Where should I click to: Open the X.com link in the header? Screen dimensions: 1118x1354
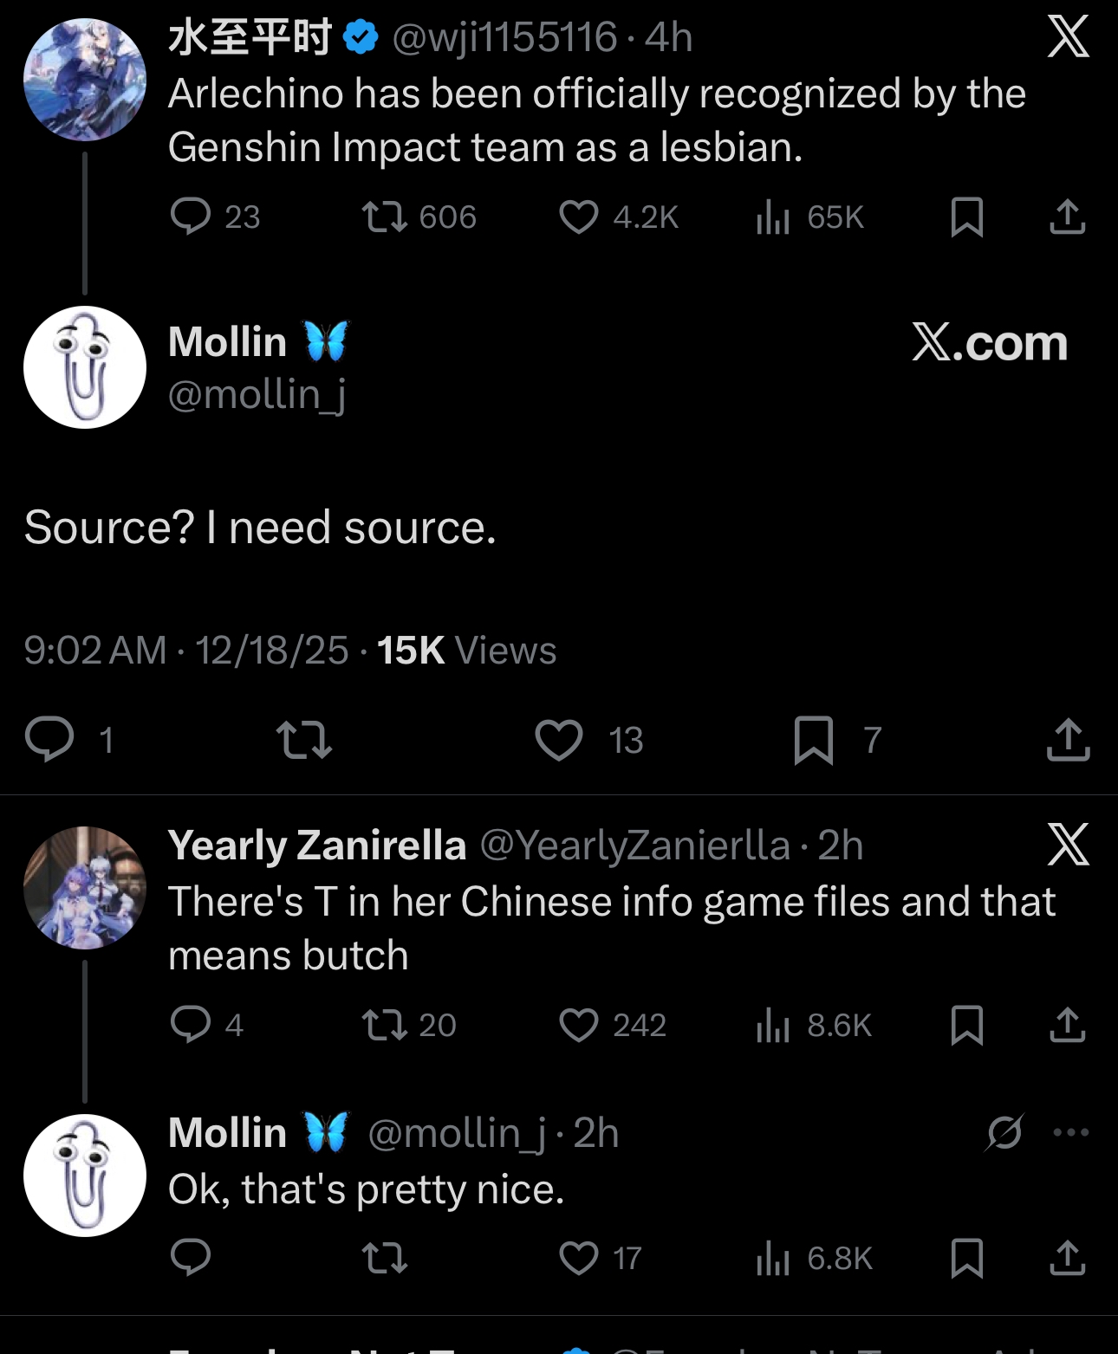coord(989,343)
